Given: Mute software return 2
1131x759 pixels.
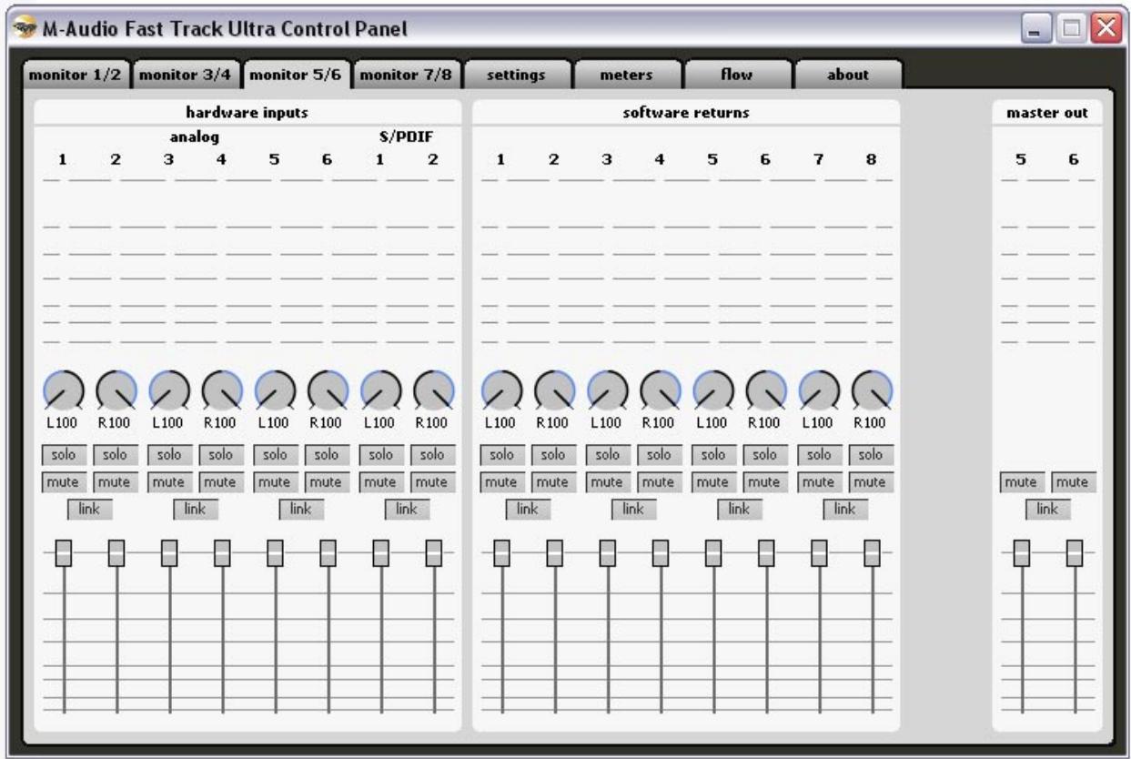Looking at the screenshot, I should pos(554,482).
